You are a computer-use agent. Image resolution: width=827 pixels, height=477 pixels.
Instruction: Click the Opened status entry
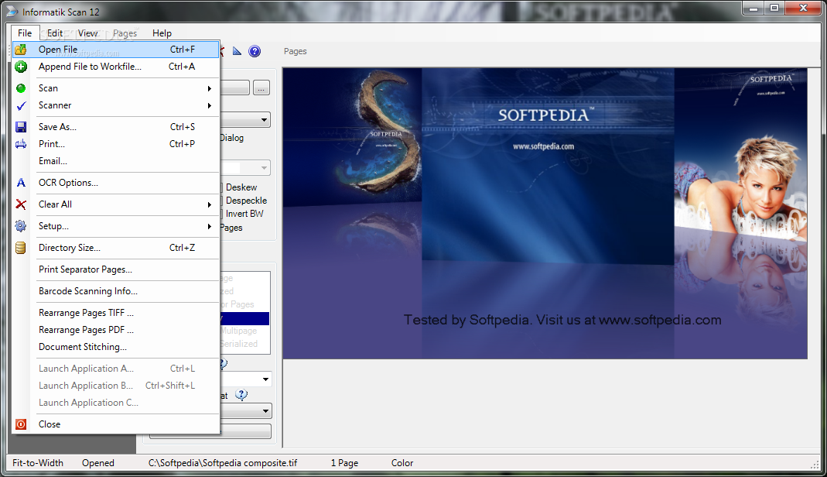click(97, 463)
